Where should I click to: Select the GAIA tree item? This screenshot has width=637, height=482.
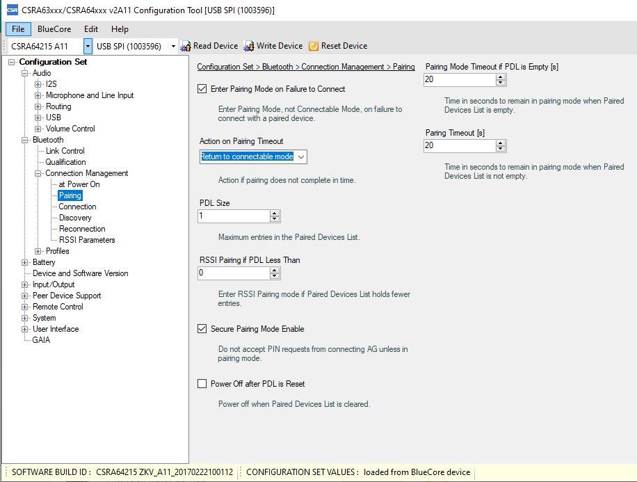click(41, 340)
